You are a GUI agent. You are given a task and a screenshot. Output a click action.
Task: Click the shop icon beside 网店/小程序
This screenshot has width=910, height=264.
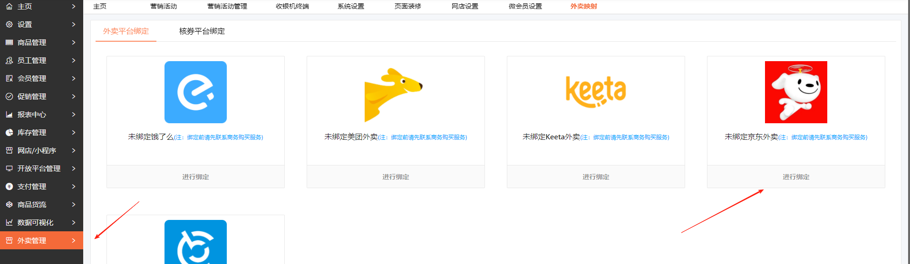[9, 150]
